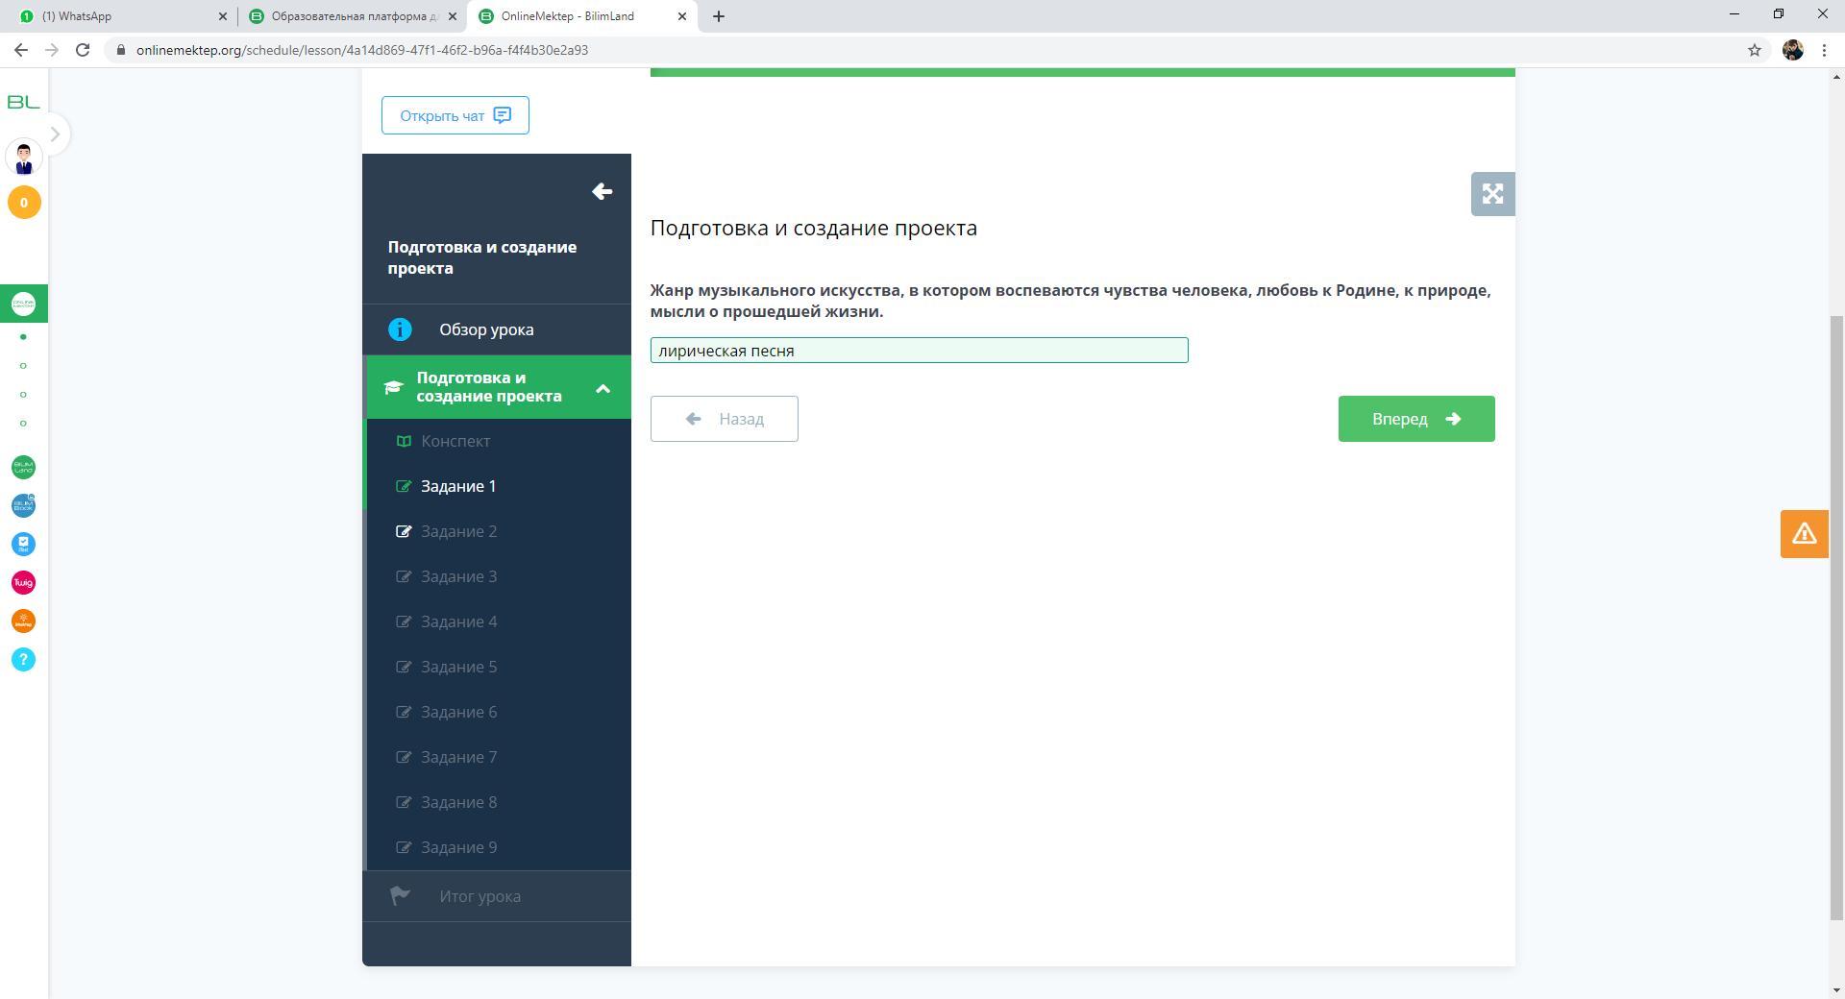Click the back arrow in lesson sidebar
The height and width of the screenshot is (999, 1845).
click(602, 192)
